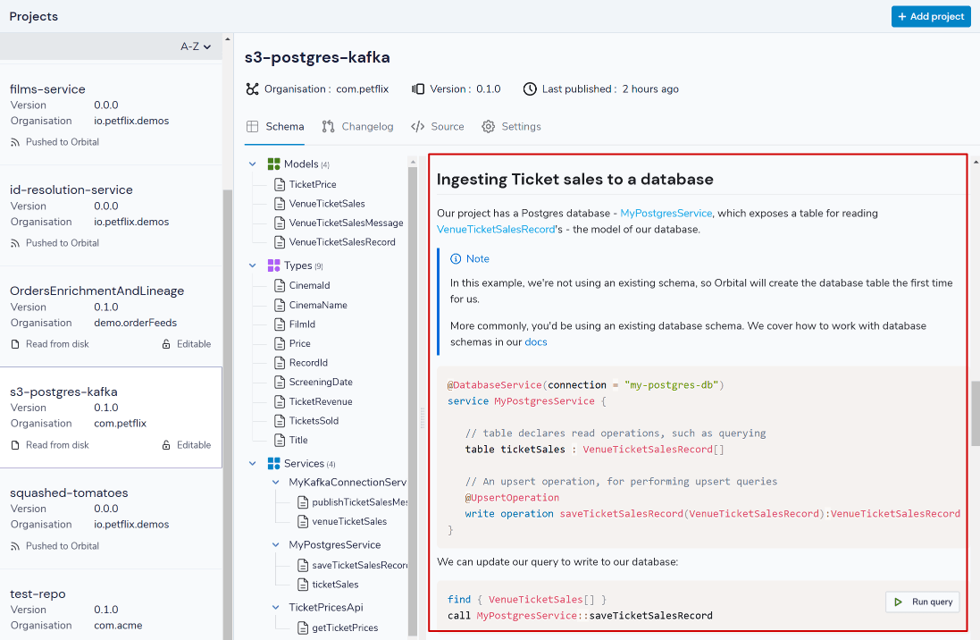Image resolution: width=980 pixels, height=640 pixels.
Task: Click the Pushed to Orbital icon under films-service
Action: [x=15, y=143]
